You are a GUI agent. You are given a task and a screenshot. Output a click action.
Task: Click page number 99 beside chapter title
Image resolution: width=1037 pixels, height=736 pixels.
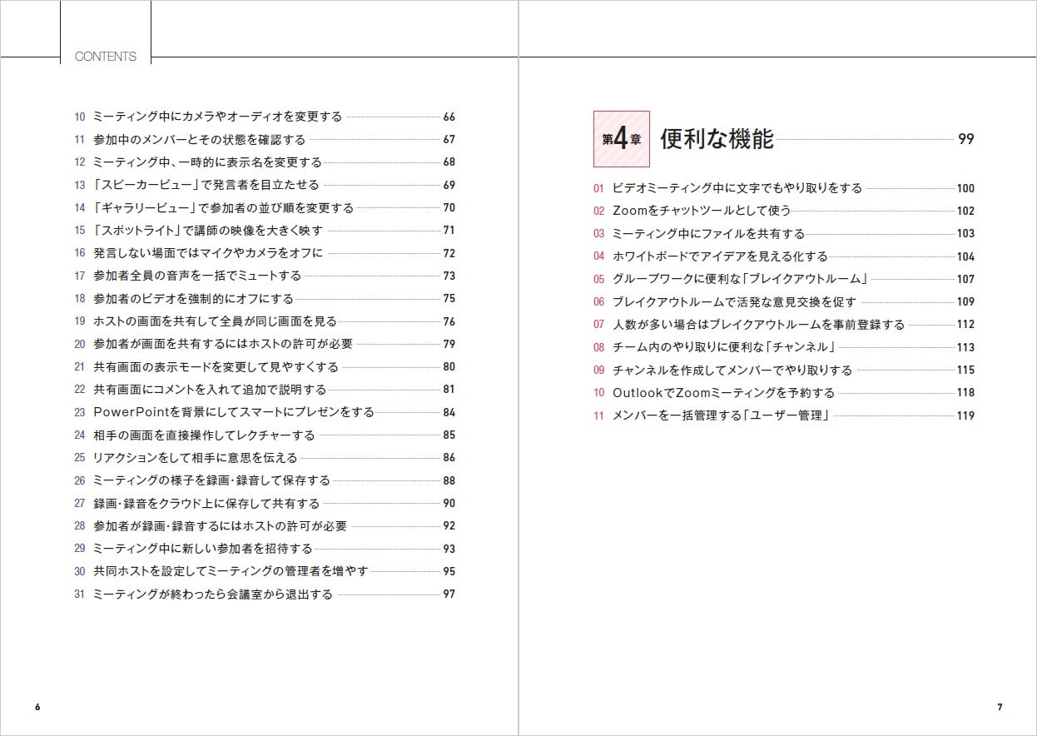click(965, 140)
